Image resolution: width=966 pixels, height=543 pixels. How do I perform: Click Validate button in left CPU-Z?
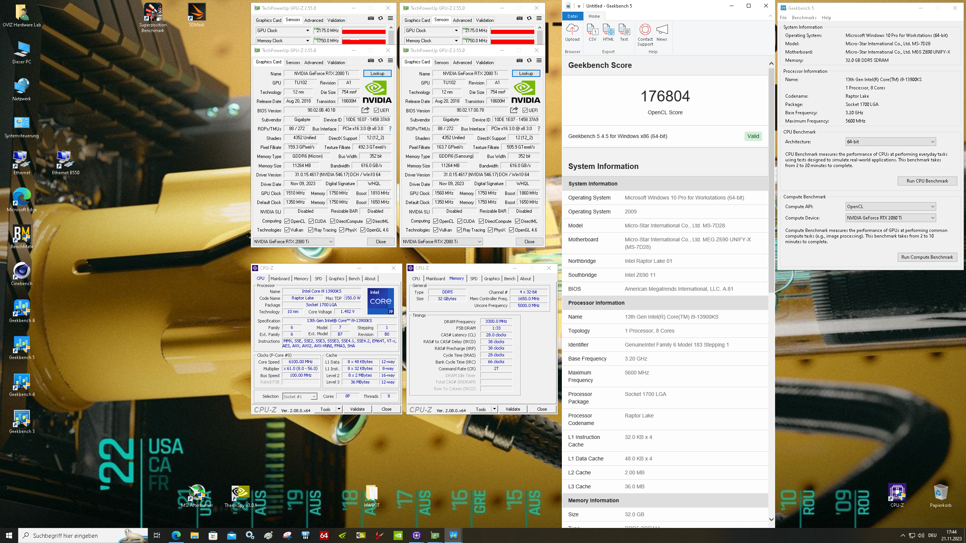357,409
